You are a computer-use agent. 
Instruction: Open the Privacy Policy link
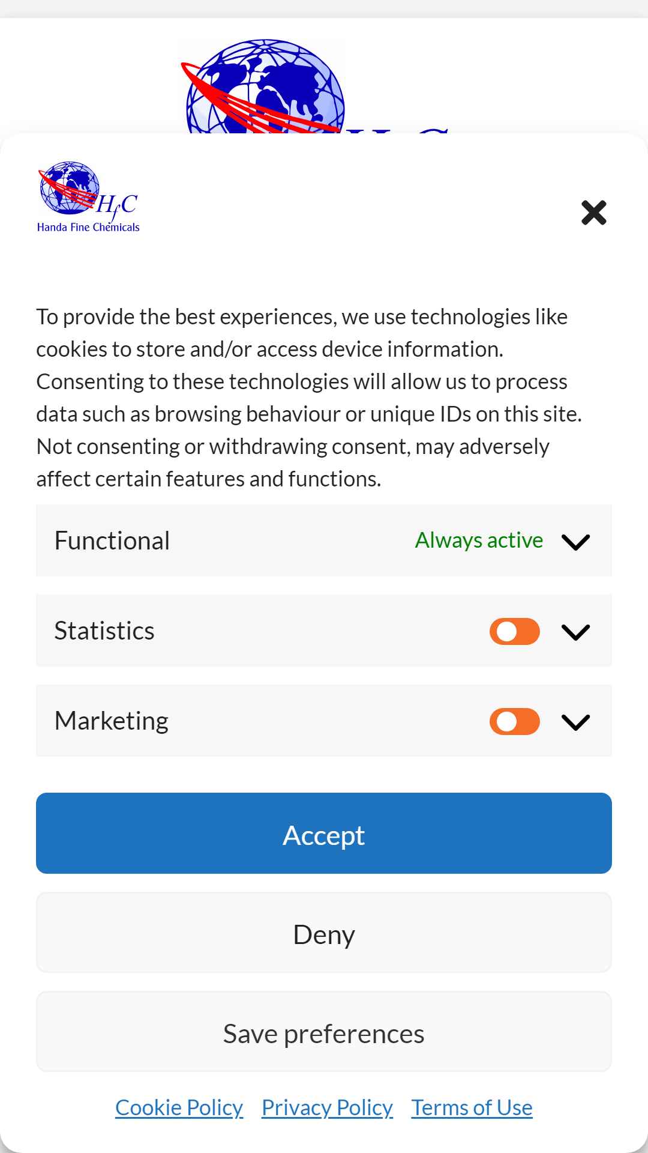point(327,1107)
